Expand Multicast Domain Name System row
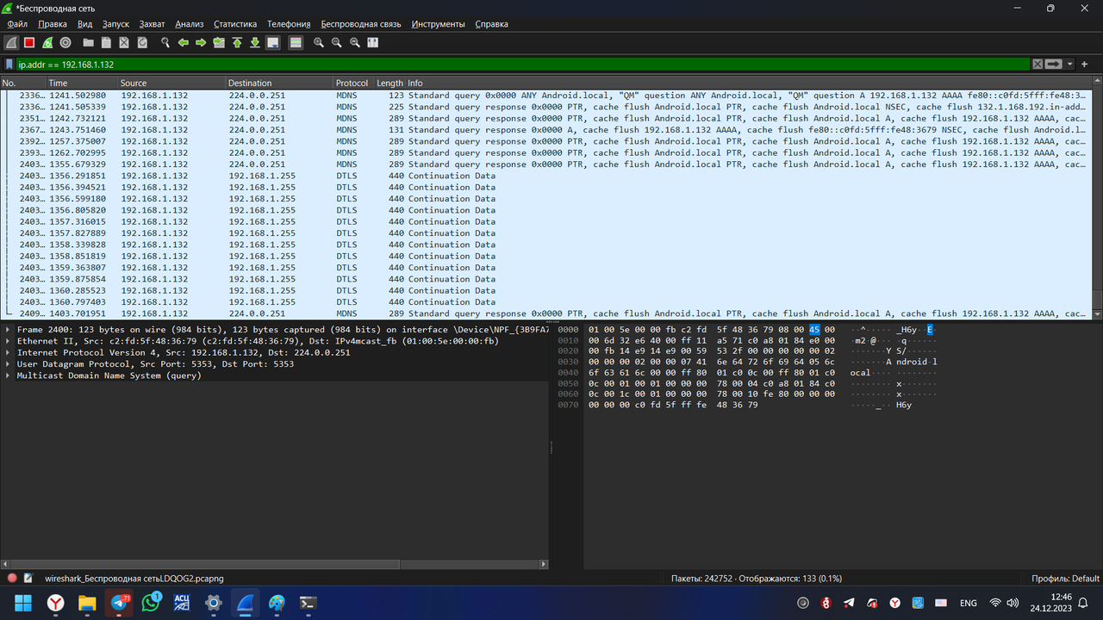 (8, 375)
